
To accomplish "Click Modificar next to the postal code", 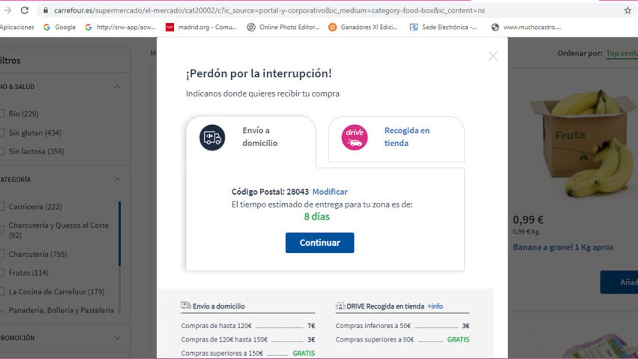I will (x=330, y=191).
